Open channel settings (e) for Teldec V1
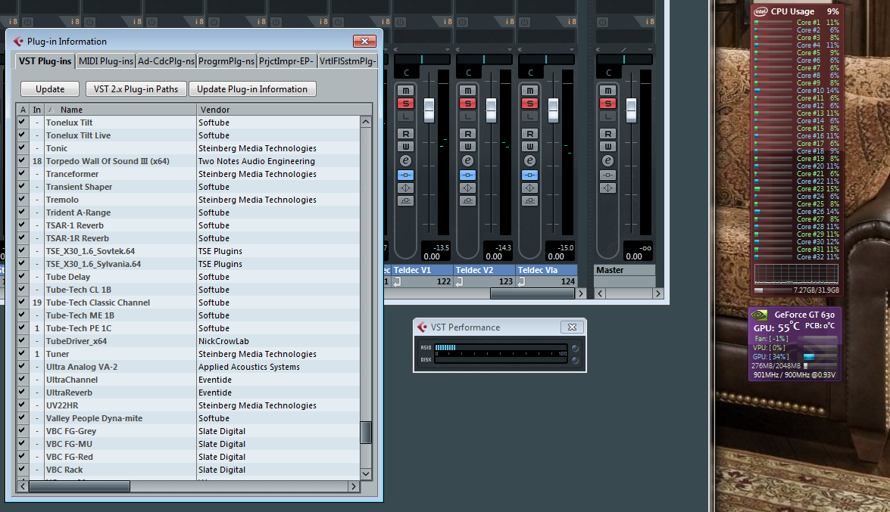890x512 pixels. 405,161
